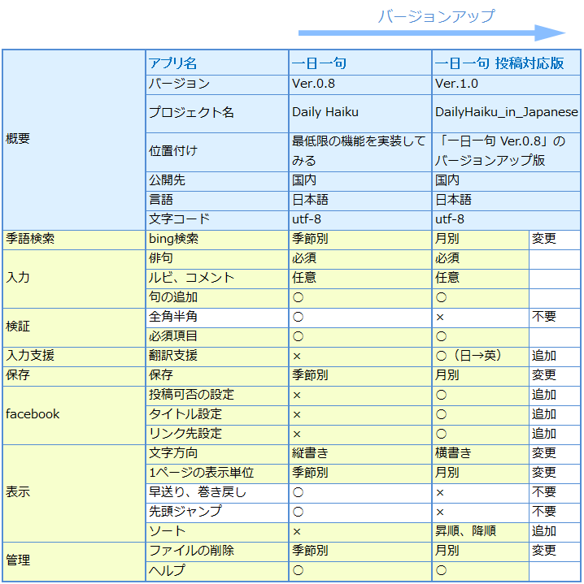Click the 縦書き cell
The image size is (584, 584).
[360, 454]
